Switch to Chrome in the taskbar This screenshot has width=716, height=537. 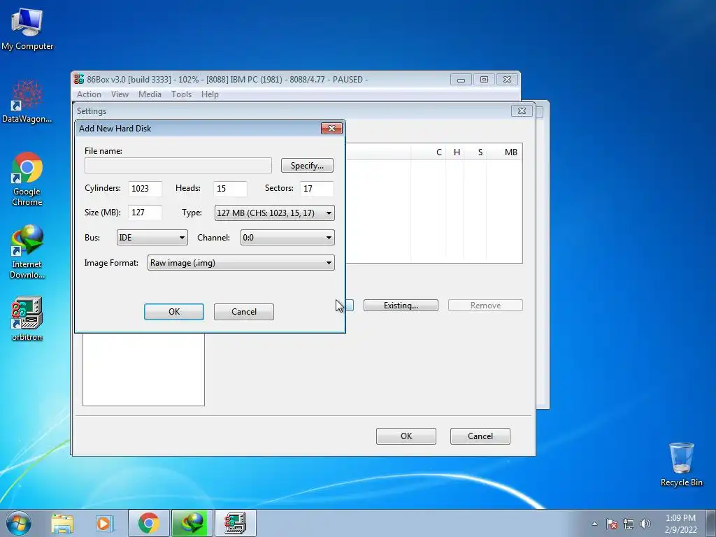tap(148, 523)
